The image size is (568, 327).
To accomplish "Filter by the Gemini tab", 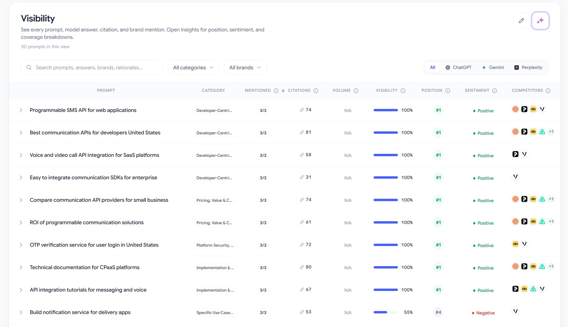I will coord(493,67).
